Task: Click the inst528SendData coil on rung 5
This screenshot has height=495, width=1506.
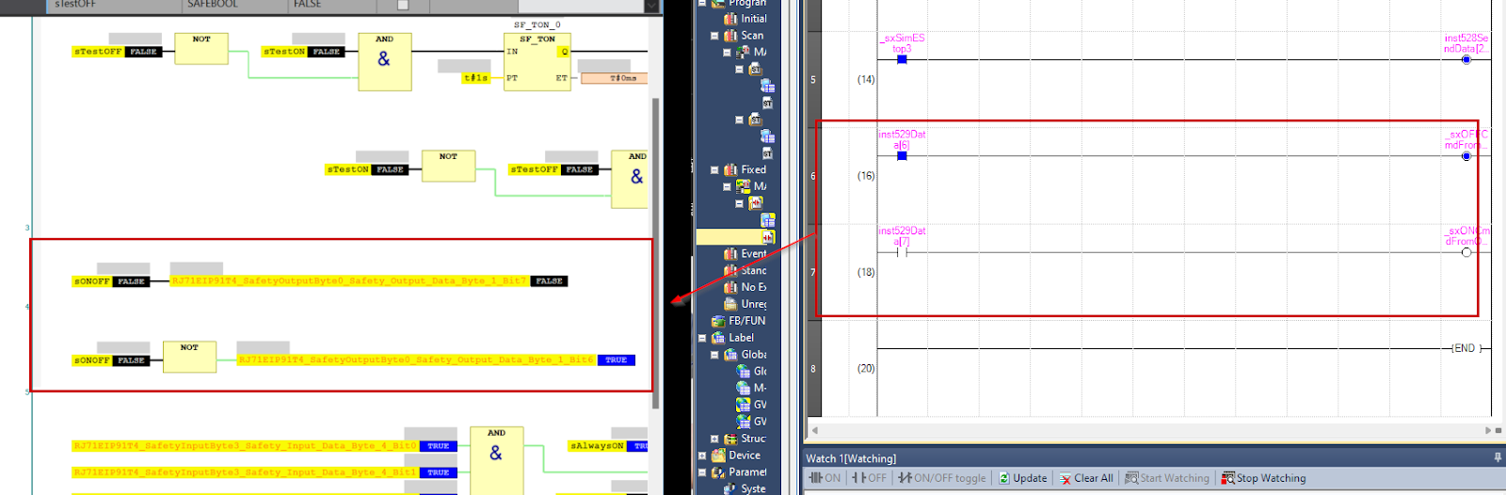Action: coord(1466,59)
